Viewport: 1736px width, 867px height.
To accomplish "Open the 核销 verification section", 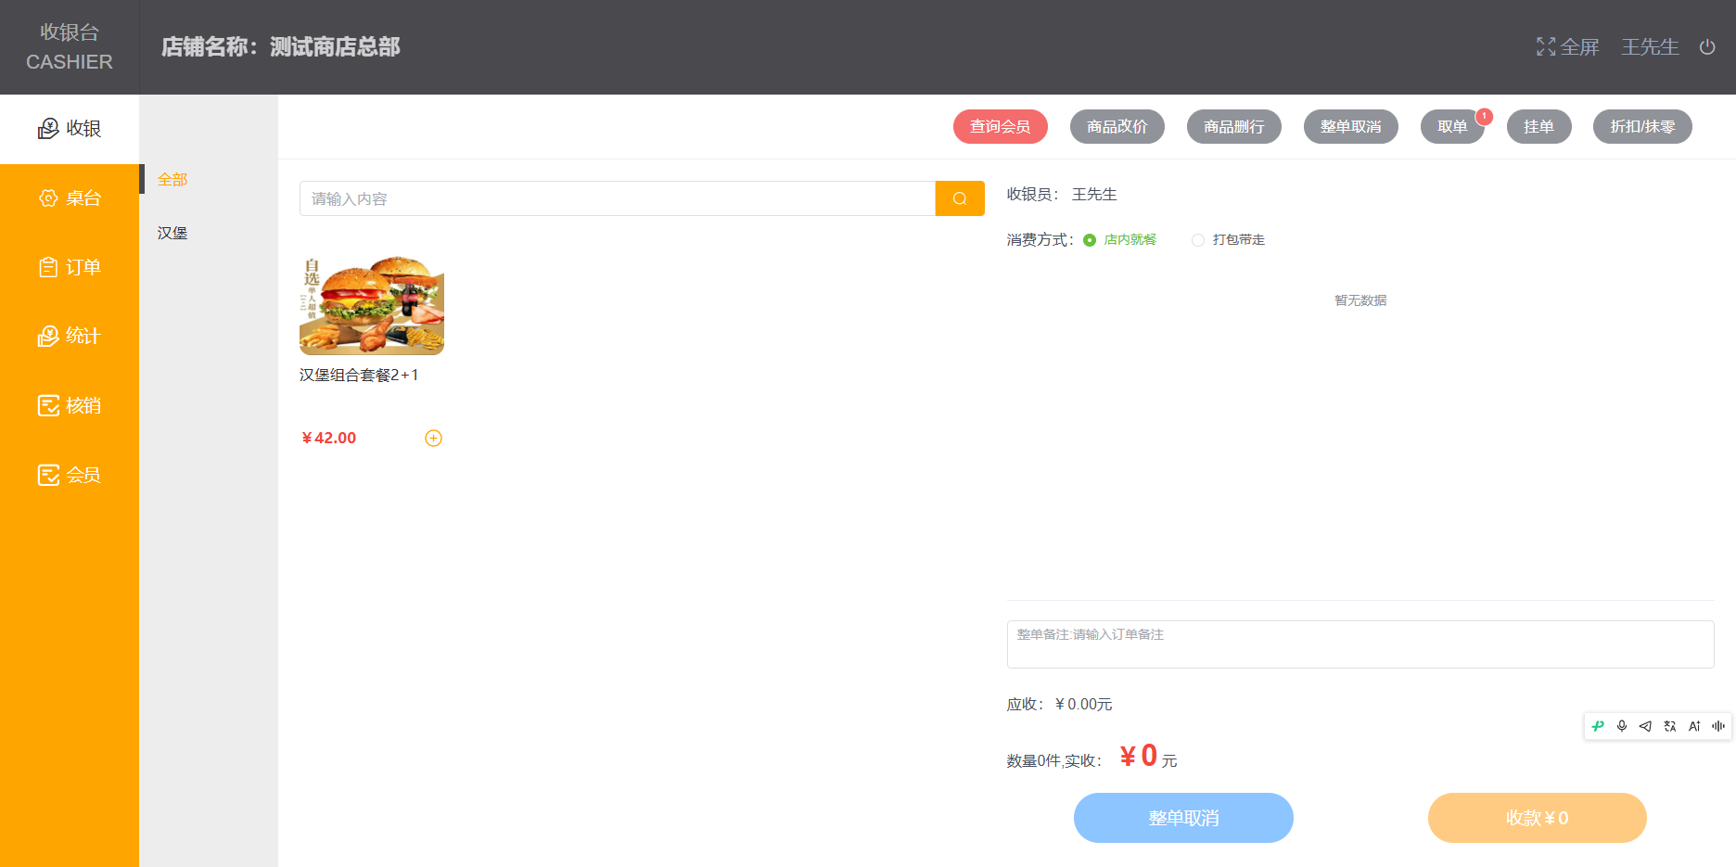I will [x=70, y=405].
